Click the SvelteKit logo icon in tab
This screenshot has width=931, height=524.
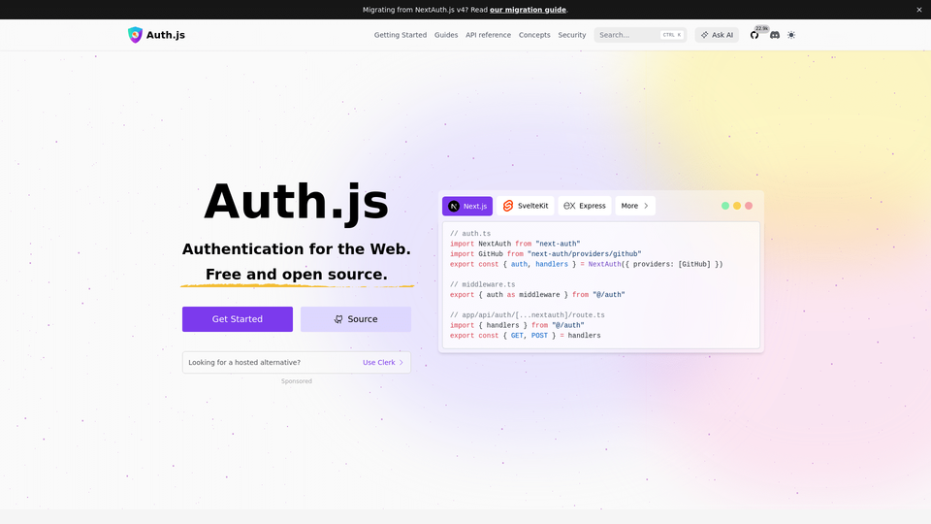507,206
